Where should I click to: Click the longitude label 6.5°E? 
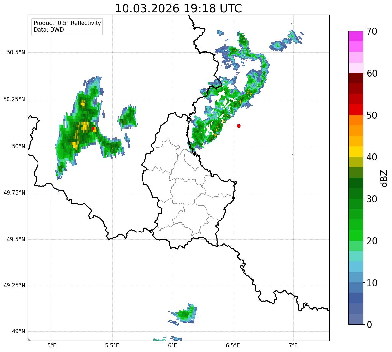[233, 345]
